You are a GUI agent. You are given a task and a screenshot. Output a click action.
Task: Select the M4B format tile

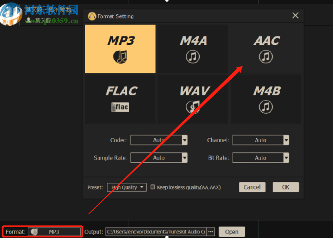pos(266,99)
